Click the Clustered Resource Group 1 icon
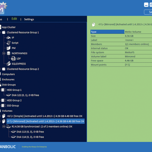 (4, 32)
